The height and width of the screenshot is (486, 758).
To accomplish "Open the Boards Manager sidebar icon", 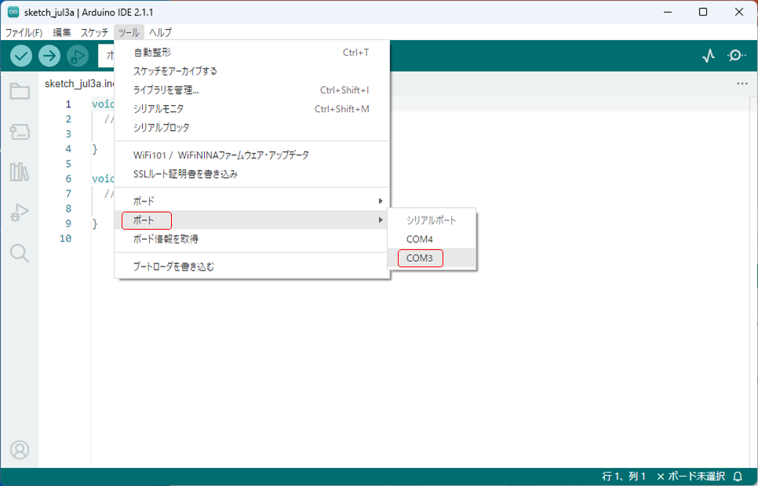I will tap(20, 132).
